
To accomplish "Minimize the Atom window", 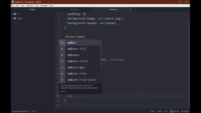I will tap(173, 2).
